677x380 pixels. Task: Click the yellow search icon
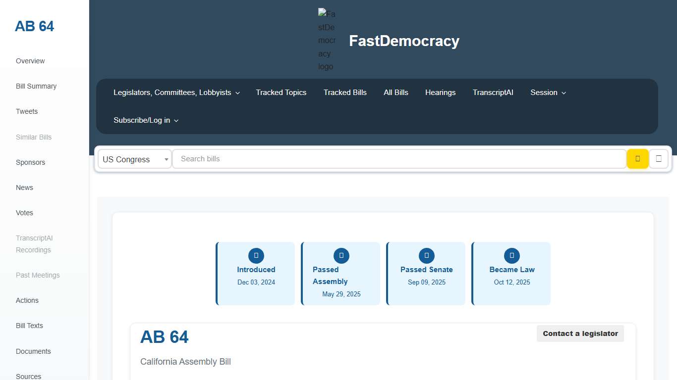tap(638, 159)
